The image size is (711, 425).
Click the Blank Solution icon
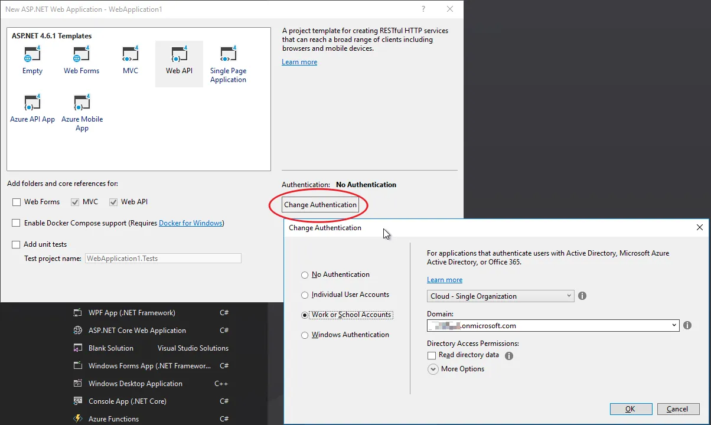tap(77, 348)
